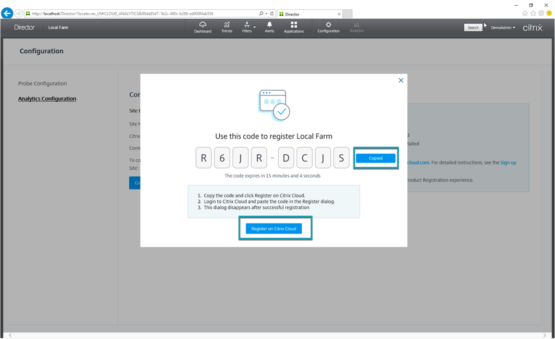Click the Configuration page heading

click(42, 51)
